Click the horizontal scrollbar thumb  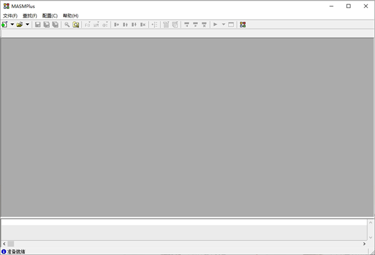coord(11,244)
